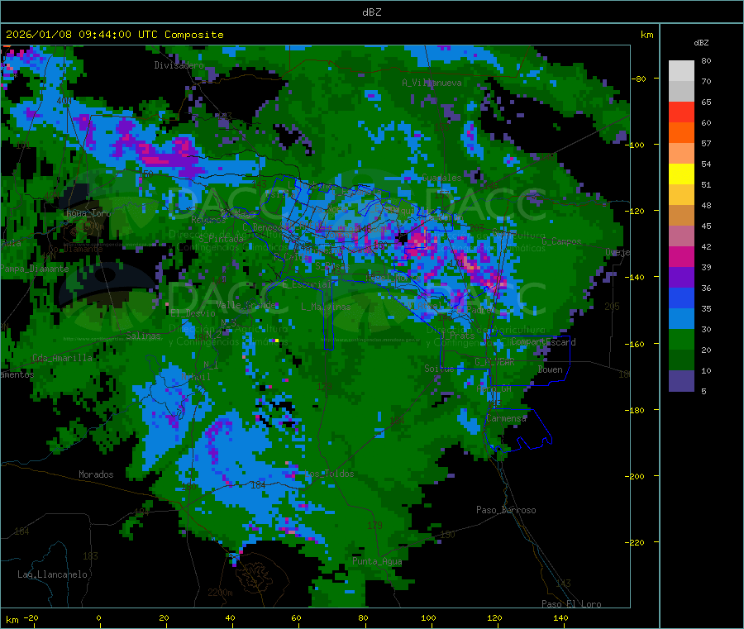Click the 54 dBZ yellow legend swatch

tap(681, 174)
